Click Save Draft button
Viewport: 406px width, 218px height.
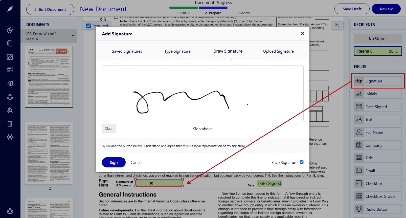tap(352, 9)
